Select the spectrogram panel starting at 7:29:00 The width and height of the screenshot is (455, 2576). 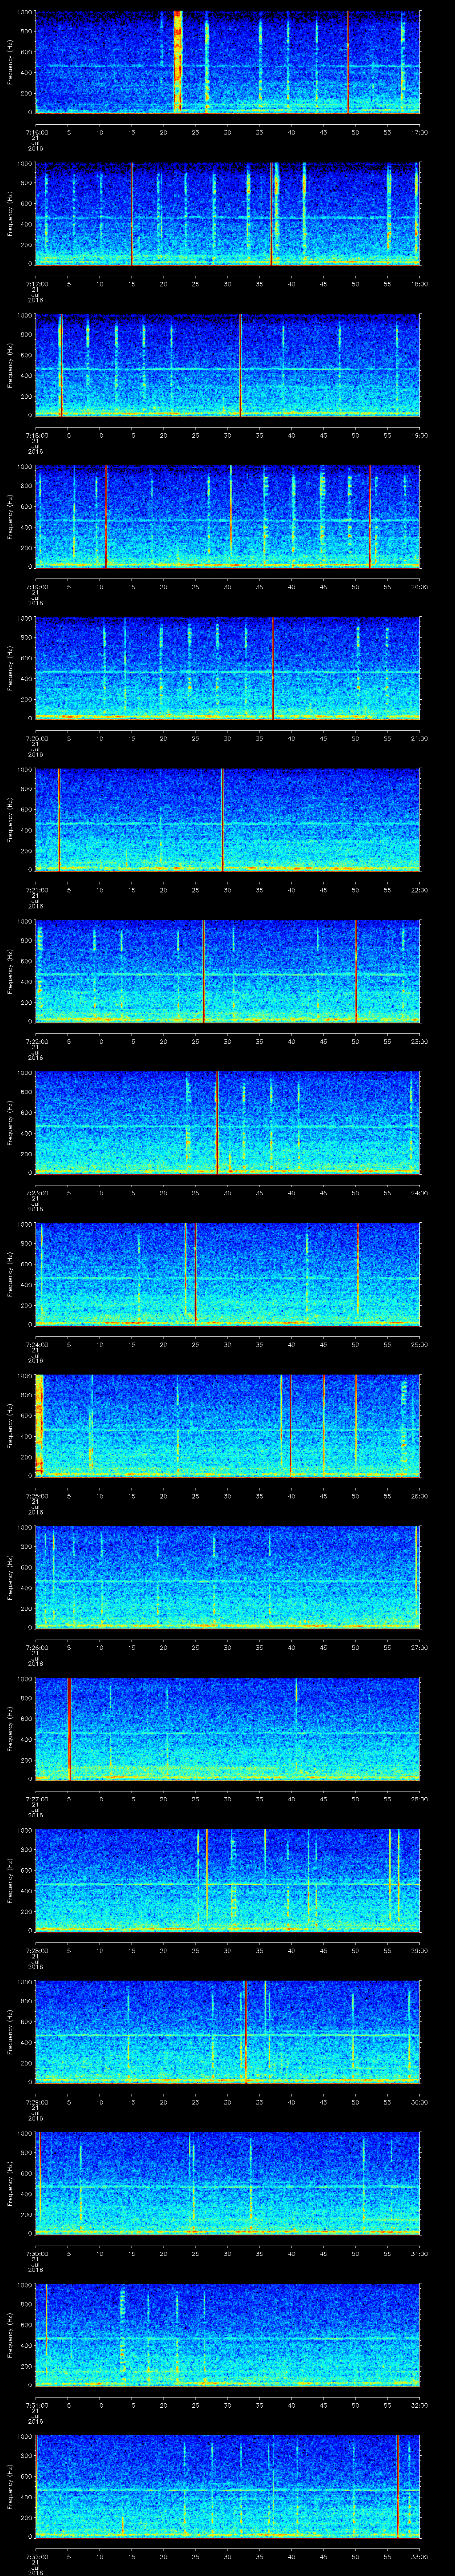[x=227, y=2032]
